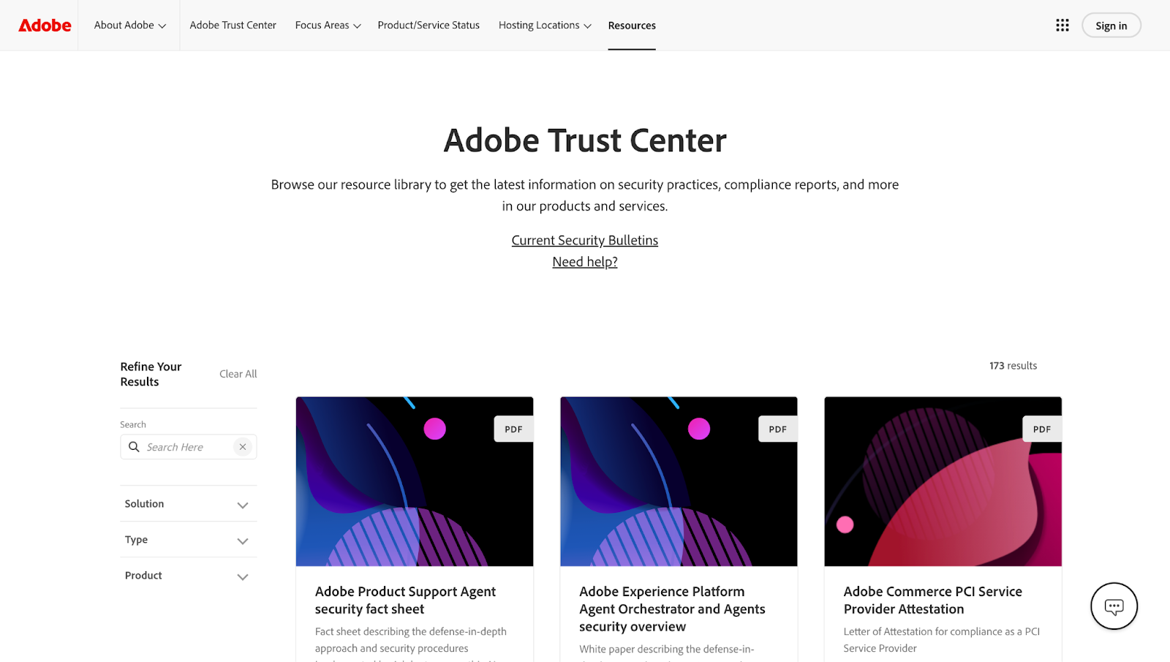Viewport: 1170px width, 662px height.
Task: Open the chat support bubble icon
Action: tap(1114, 606)
